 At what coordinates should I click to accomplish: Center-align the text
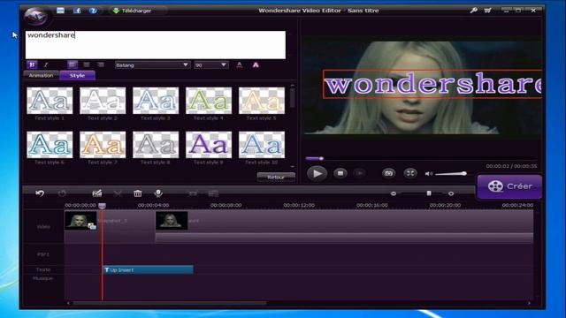87,64
